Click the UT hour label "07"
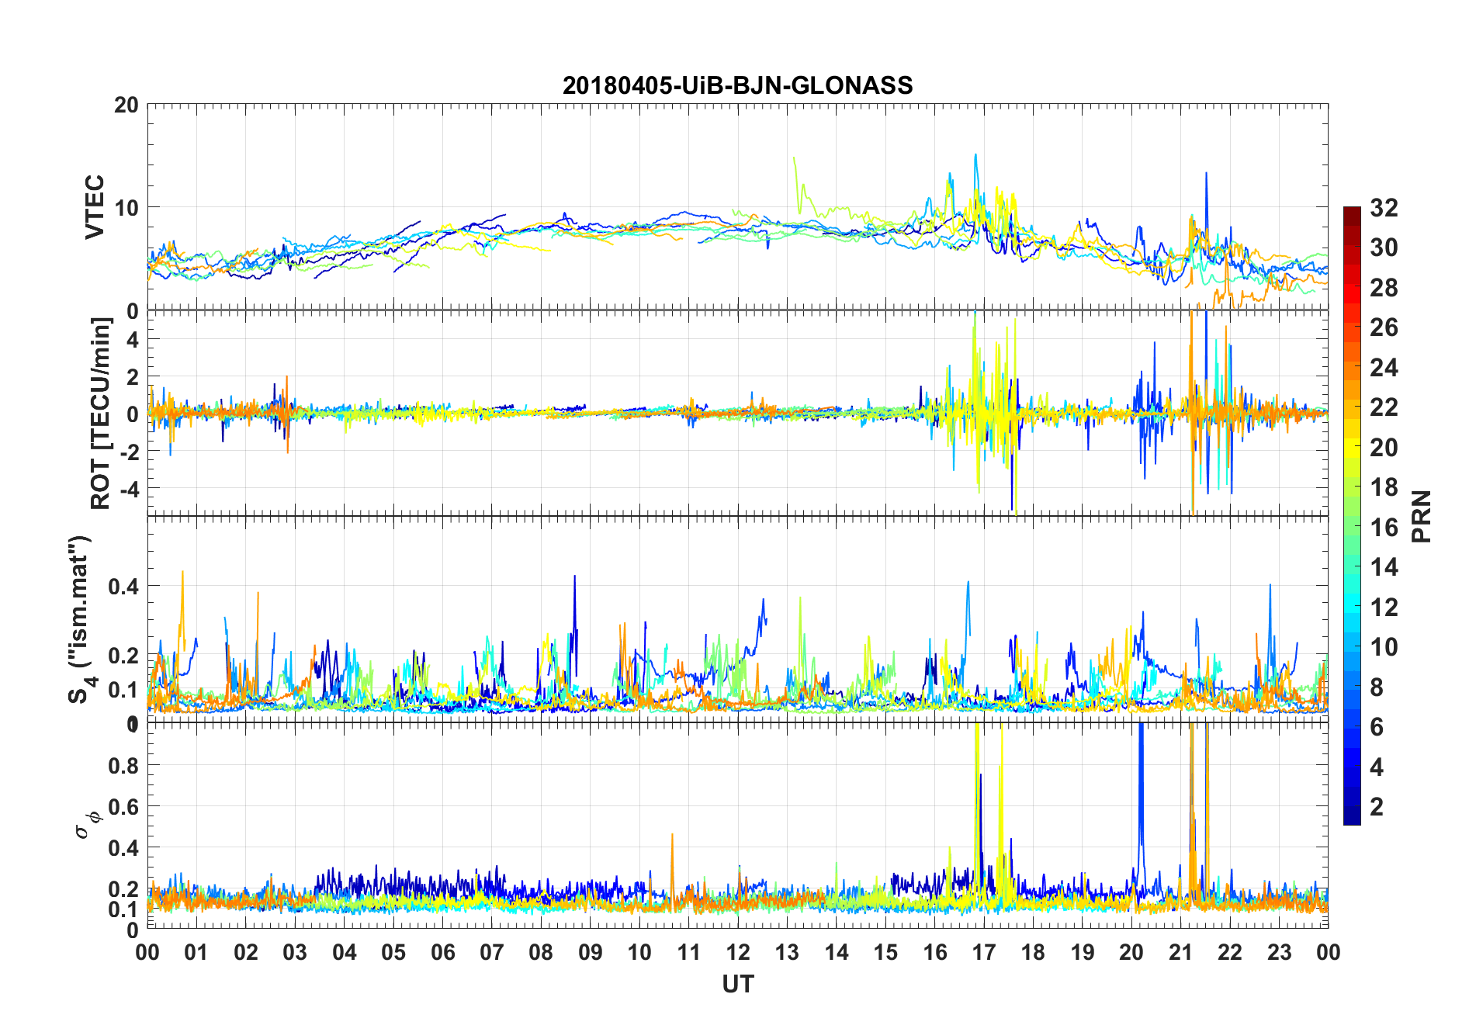1476x1032 pixels. pyautogui.click(x=492, y=953)
